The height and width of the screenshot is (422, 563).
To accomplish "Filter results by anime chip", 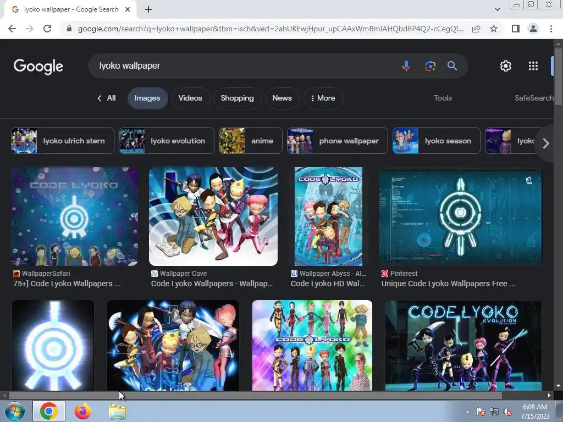I will [251, 141].
